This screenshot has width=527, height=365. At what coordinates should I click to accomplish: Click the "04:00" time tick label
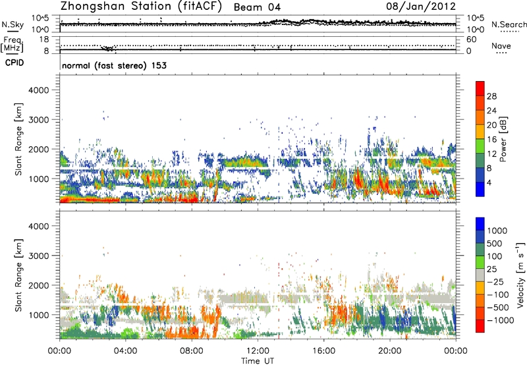(125, 351)
